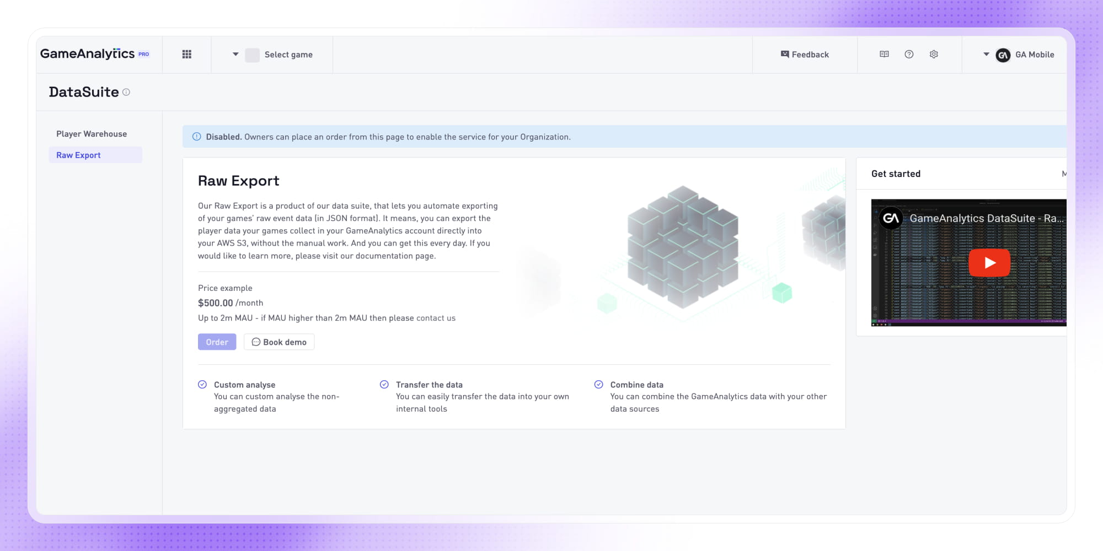Click the Select game placeholder thumbnail
The width and height of the screenshot is (1103, 551).
click(252, 55)
